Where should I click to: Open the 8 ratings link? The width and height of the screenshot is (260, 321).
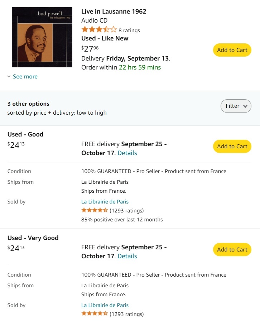pos(129,30)
